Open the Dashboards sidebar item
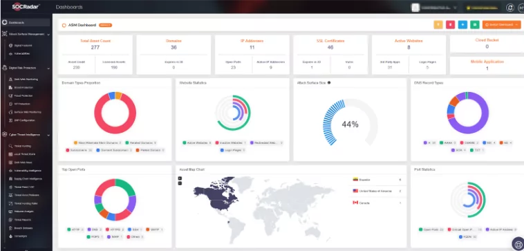This screenshot has height=251, width=524. (x=26, y=23)
